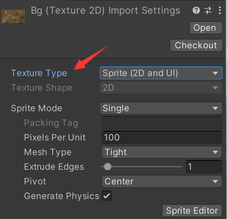
Task: Click the Checkout button
Action: point(196,45)
